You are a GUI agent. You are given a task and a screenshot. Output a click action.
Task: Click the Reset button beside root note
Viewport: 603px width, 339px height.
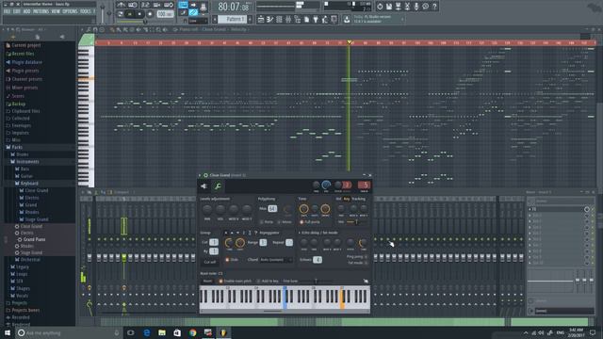(x=207, y=282)
